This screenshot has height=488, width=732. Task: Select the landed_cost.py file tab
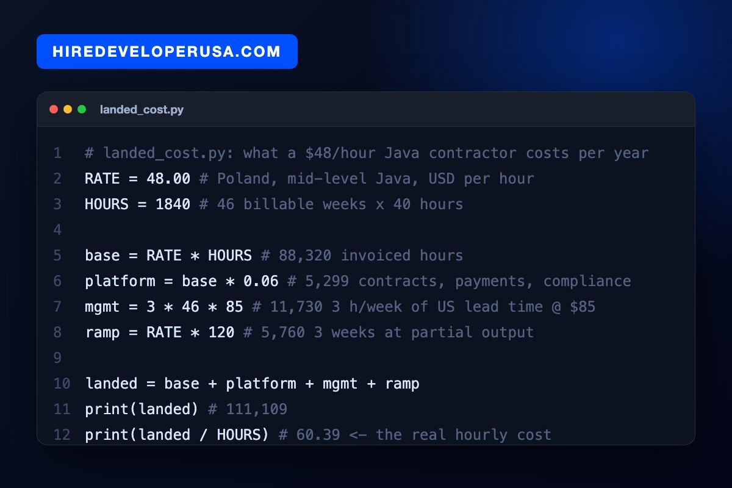pyautogui.click(x=142, y=110)
